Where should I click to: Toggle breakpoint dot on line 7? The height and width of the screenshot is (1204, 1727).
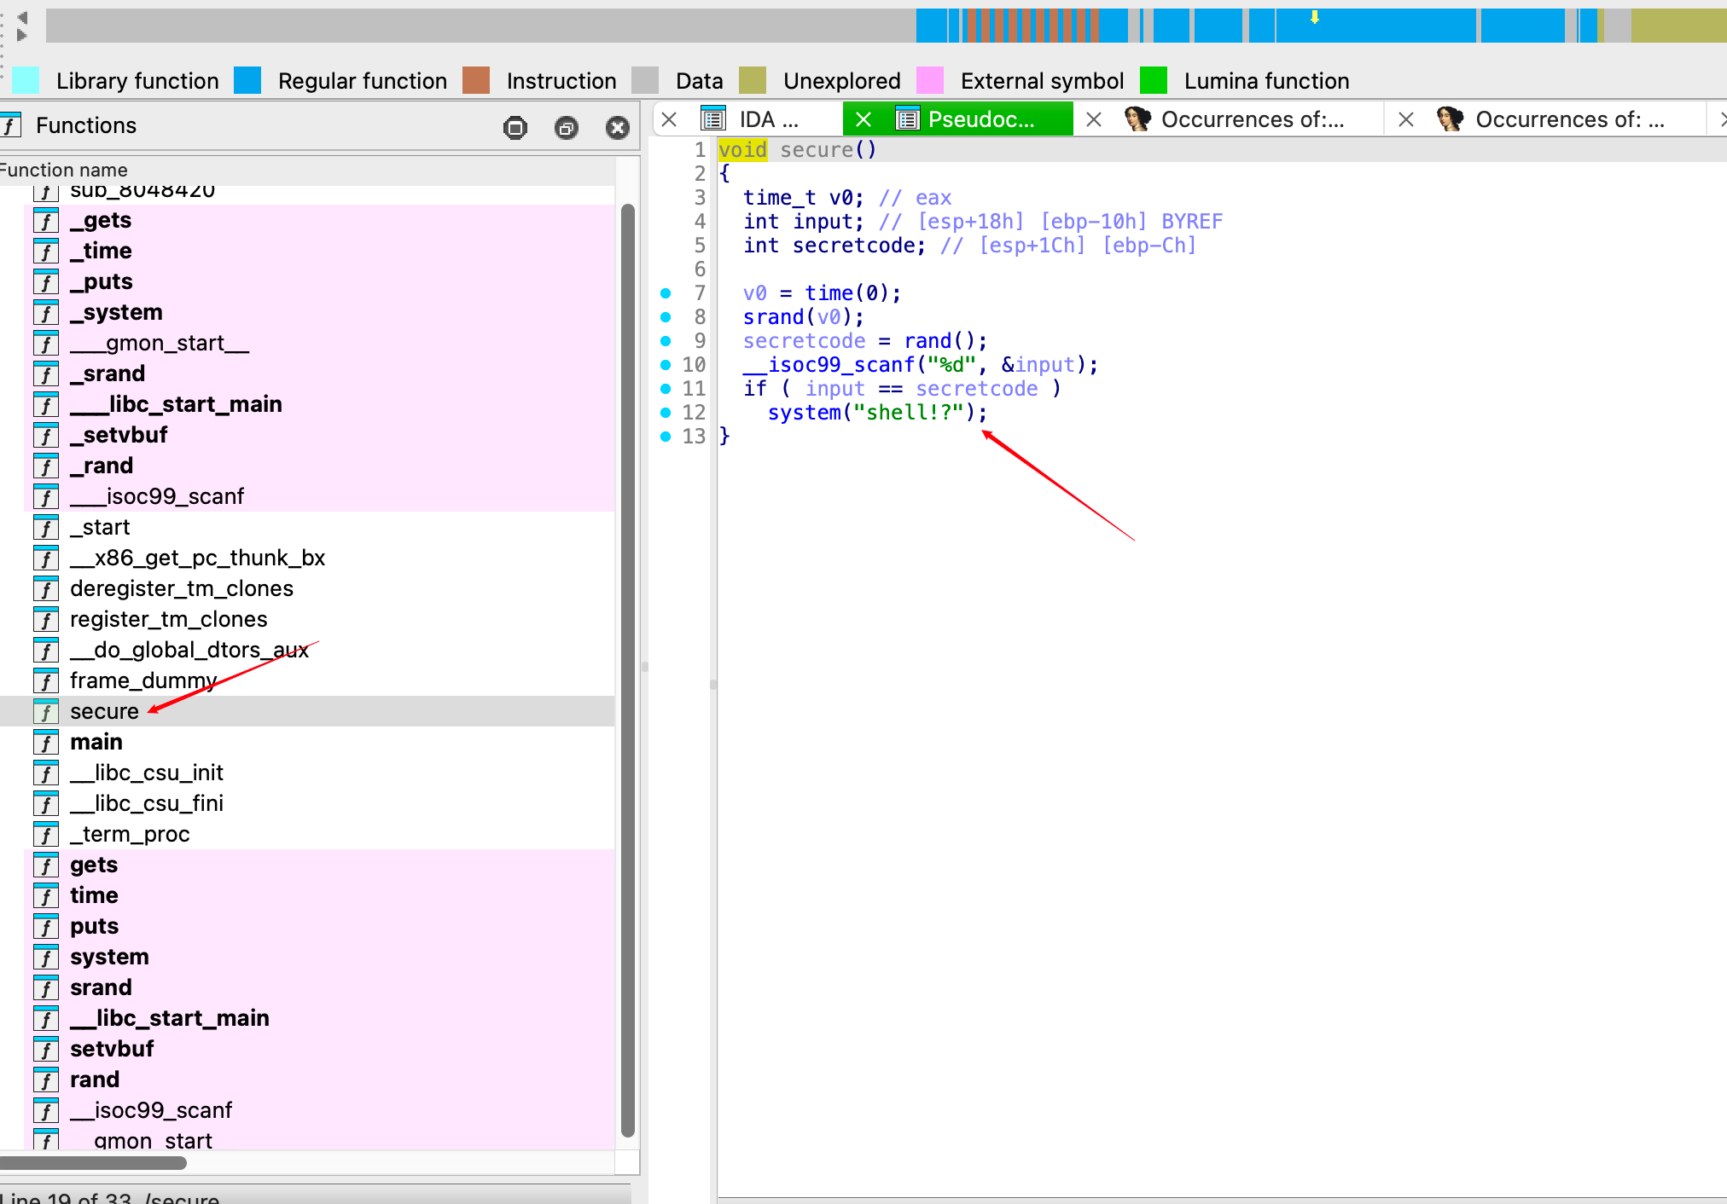pyautogui.click(x=666, y=293)
